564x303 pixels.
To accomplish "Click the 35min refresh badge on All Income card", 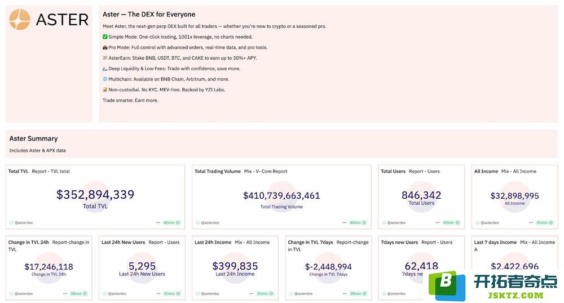I will click(x=545, y=222).
